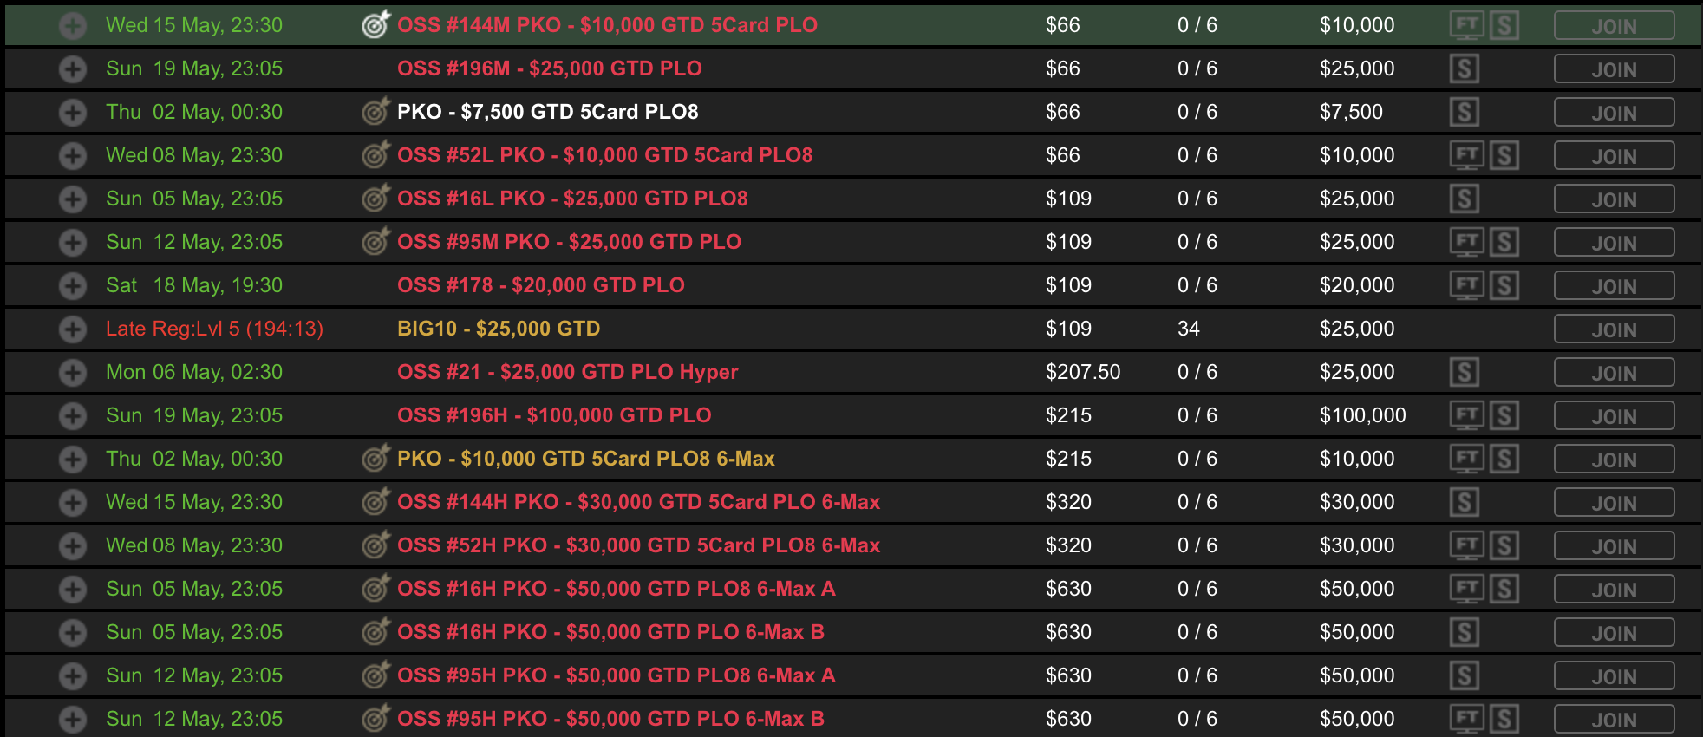Click S icon for OSS #95H PLO8 6-Max A
This screenshot has height=737, width=1703.
click(x=1464, y=675)
